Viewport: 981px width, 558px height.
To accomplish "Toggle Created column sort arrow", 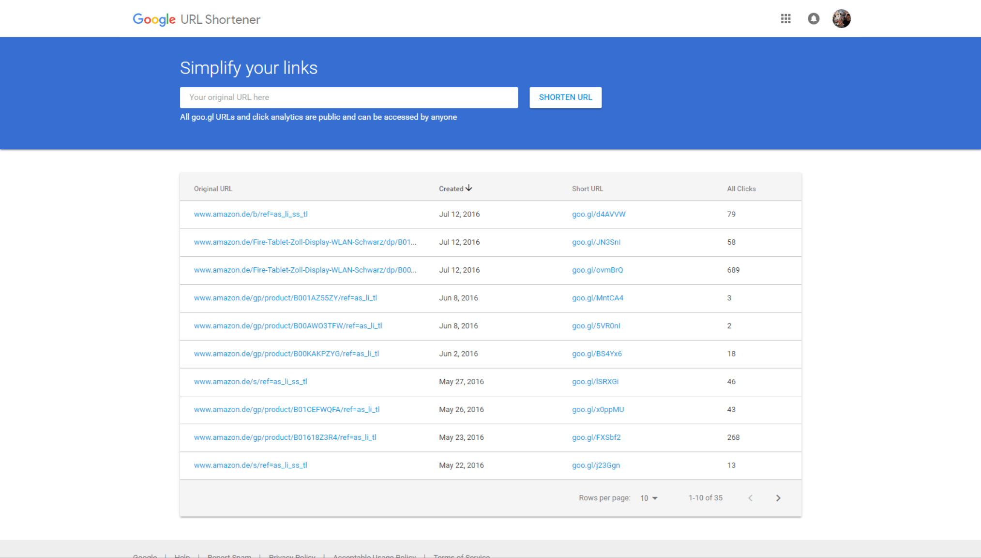I will click(469, 188).
